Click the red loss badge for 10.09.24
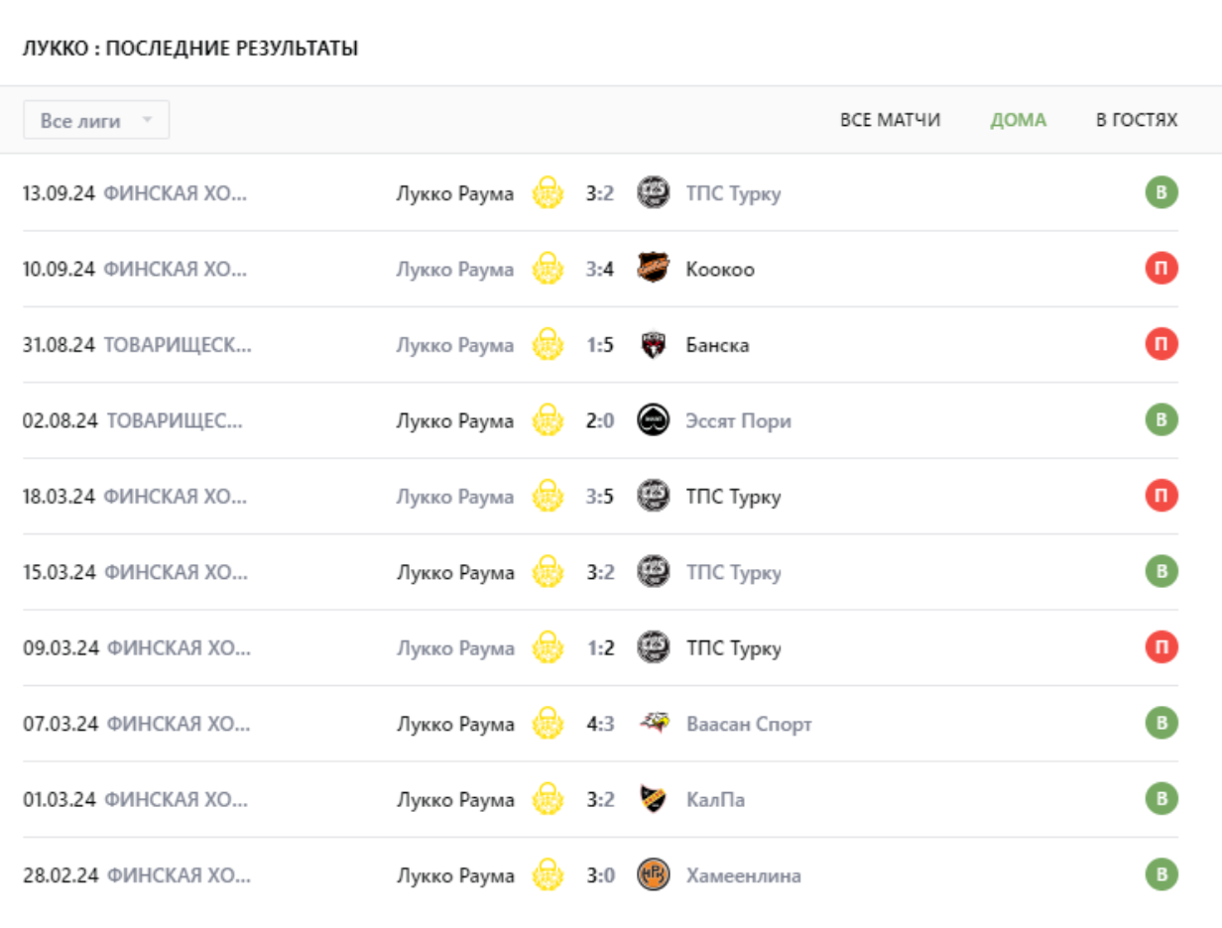This screenshot has height=928, width=1222. tap(1161, 269)
